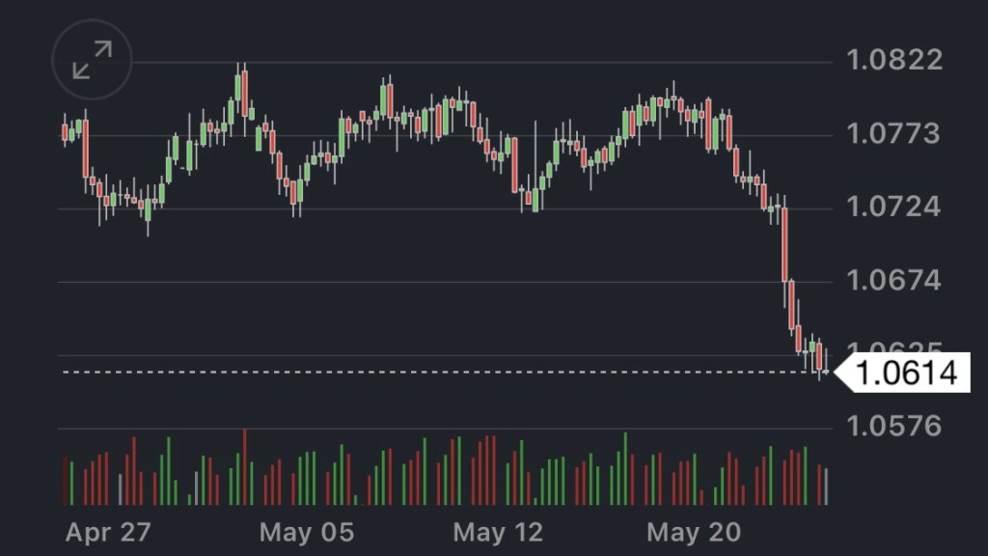Select the 1.0773 price axis label
988x556 pixels.
[x=893, y=133]
